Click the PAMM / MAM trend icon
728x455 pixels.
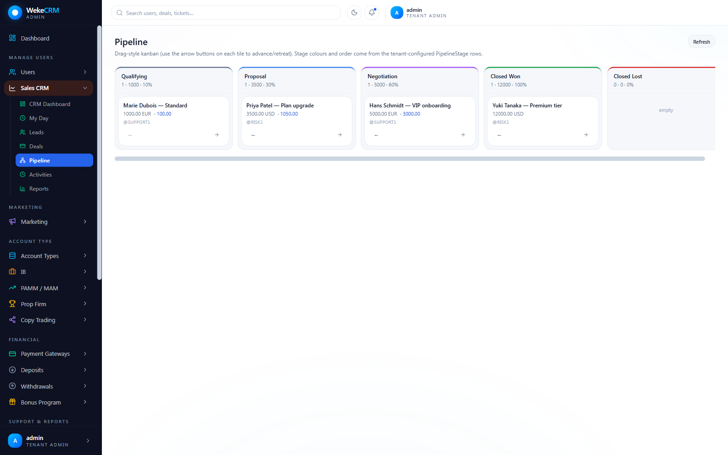tap(12, 288)
